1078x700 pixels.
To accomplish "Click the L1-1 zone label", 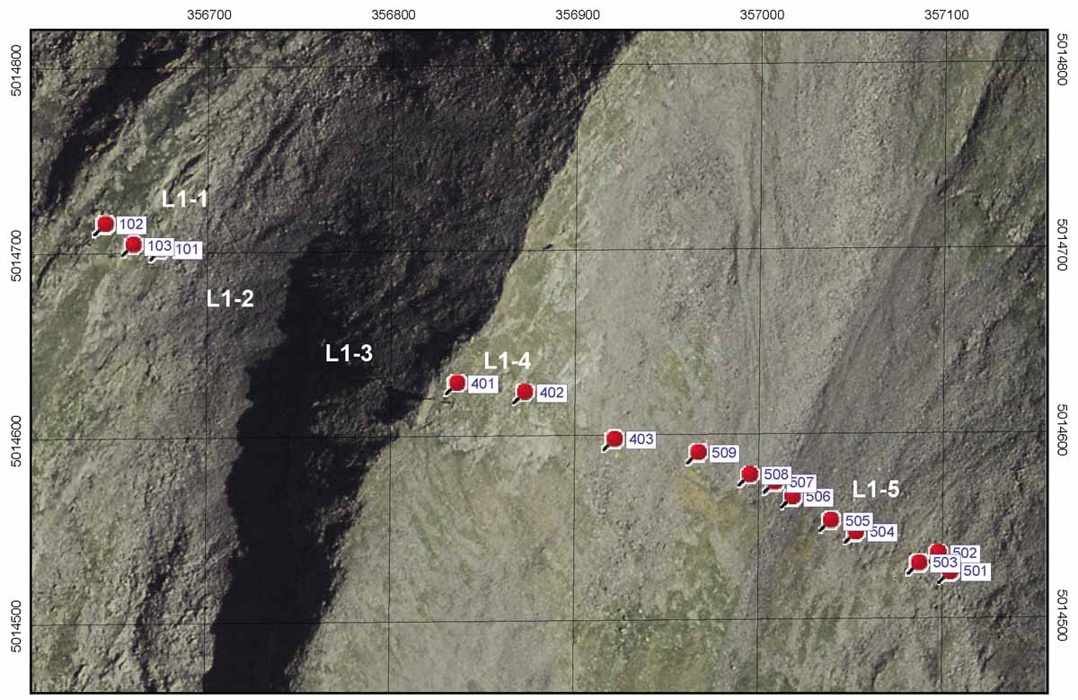I will pyautogui.click(x=185, y=199).
